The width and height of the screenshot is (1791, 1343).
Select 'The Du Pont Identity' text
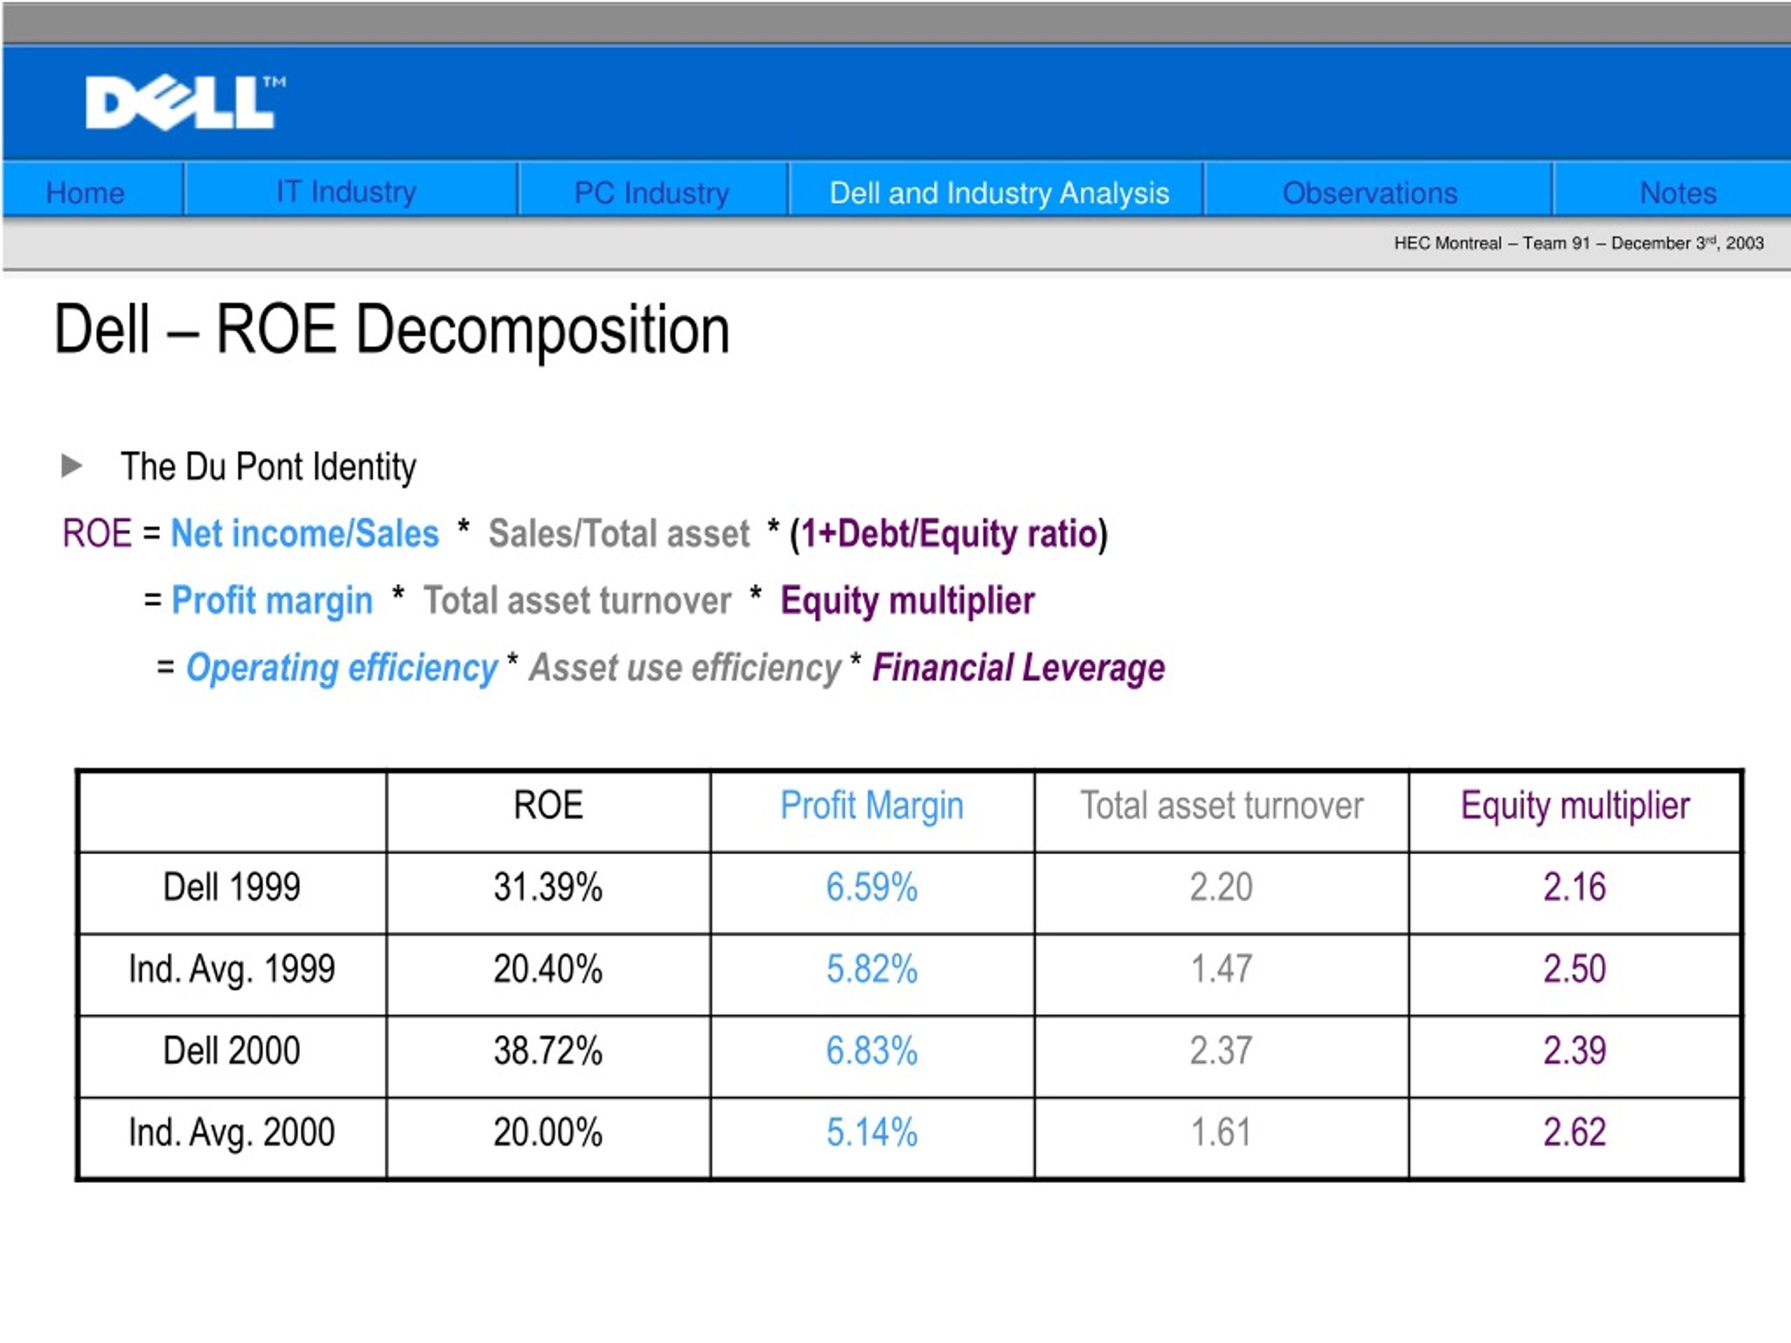click(x=268, y=467)
